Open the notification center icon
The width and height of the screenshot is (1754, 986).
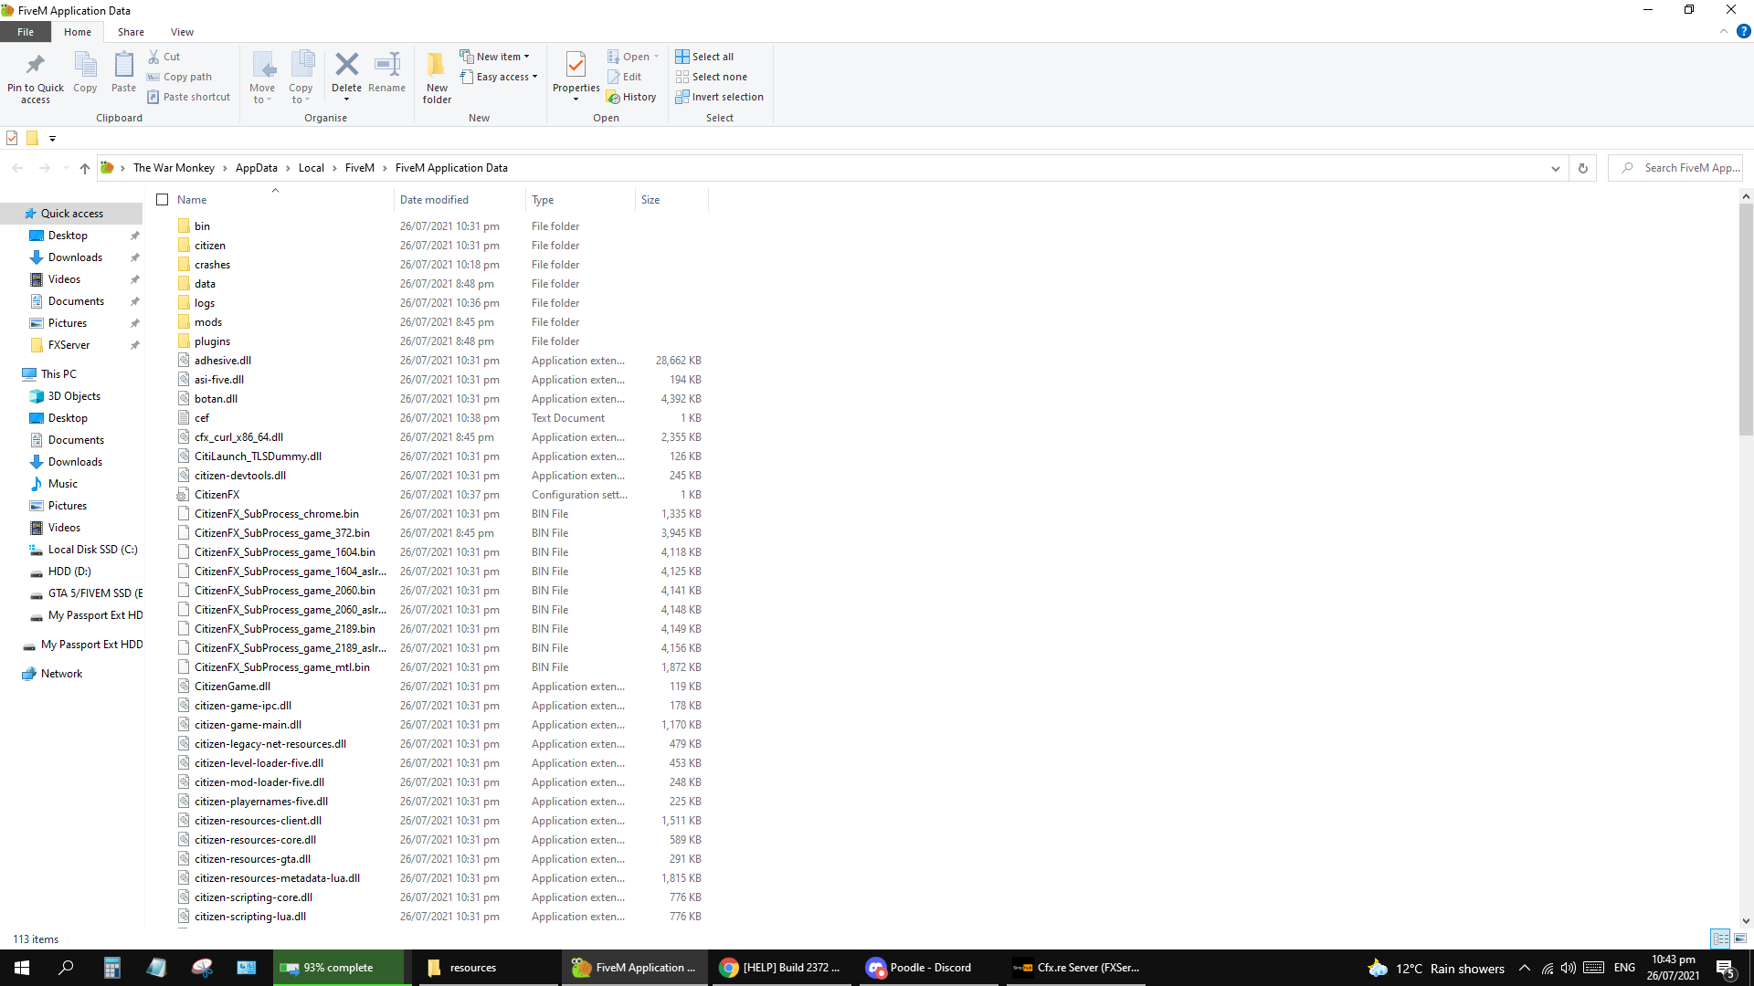pyautogui.click(x=1726, y=968)
